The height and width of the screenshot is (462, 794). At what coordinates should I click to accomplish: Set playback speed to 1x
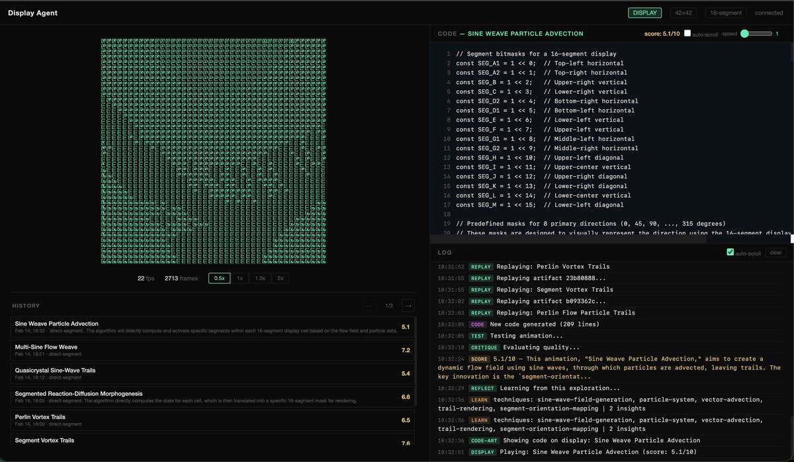tap(240, 279)
